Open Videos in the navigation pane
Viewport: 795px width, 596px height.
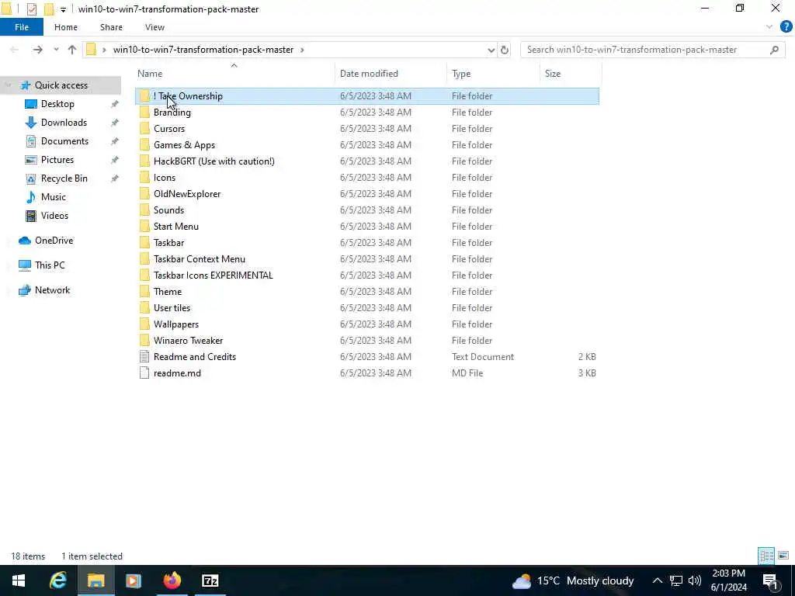54,216
